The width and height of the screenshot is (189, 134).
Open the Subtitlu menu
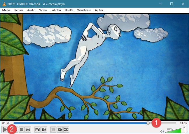[x=56, y=10]
